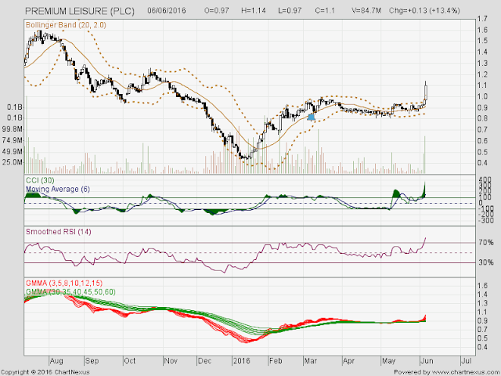Click the -300 level on CCI axis
Image resolution: width=501 pixels, height=376 pixels.
pos(485,221)
